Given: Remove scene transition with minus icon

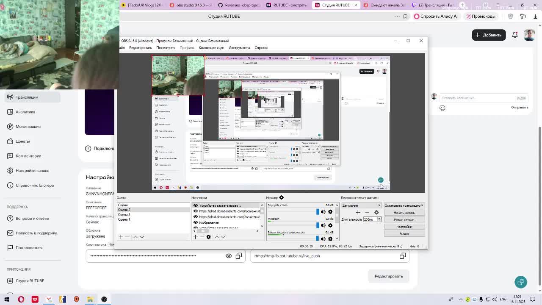Looking at the screenshot, I should click(x=367, y=212).
